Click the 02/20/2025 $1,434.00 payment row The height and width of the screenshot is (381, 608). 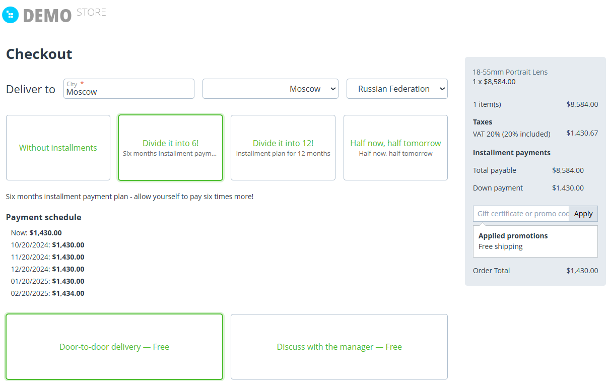[x=47, y=293]
